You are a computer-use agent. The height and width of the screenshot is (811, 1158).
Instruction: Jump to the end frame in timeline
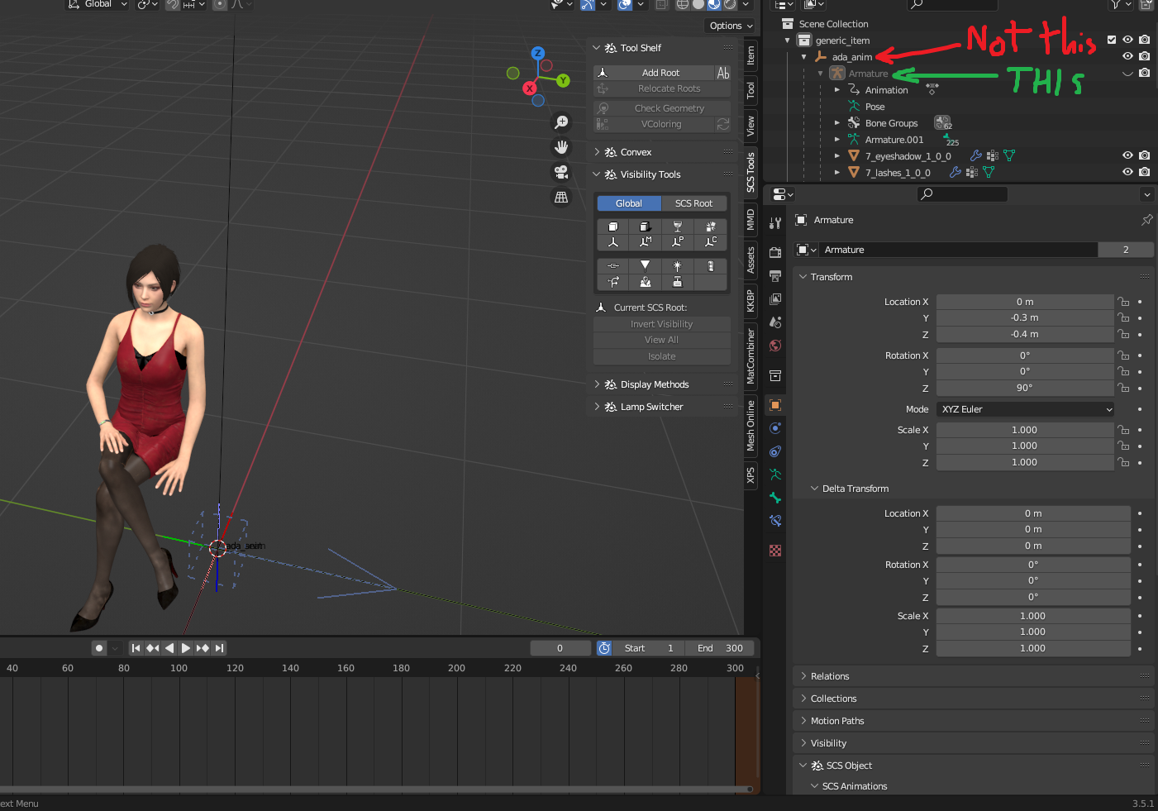[x=219, y=648]
